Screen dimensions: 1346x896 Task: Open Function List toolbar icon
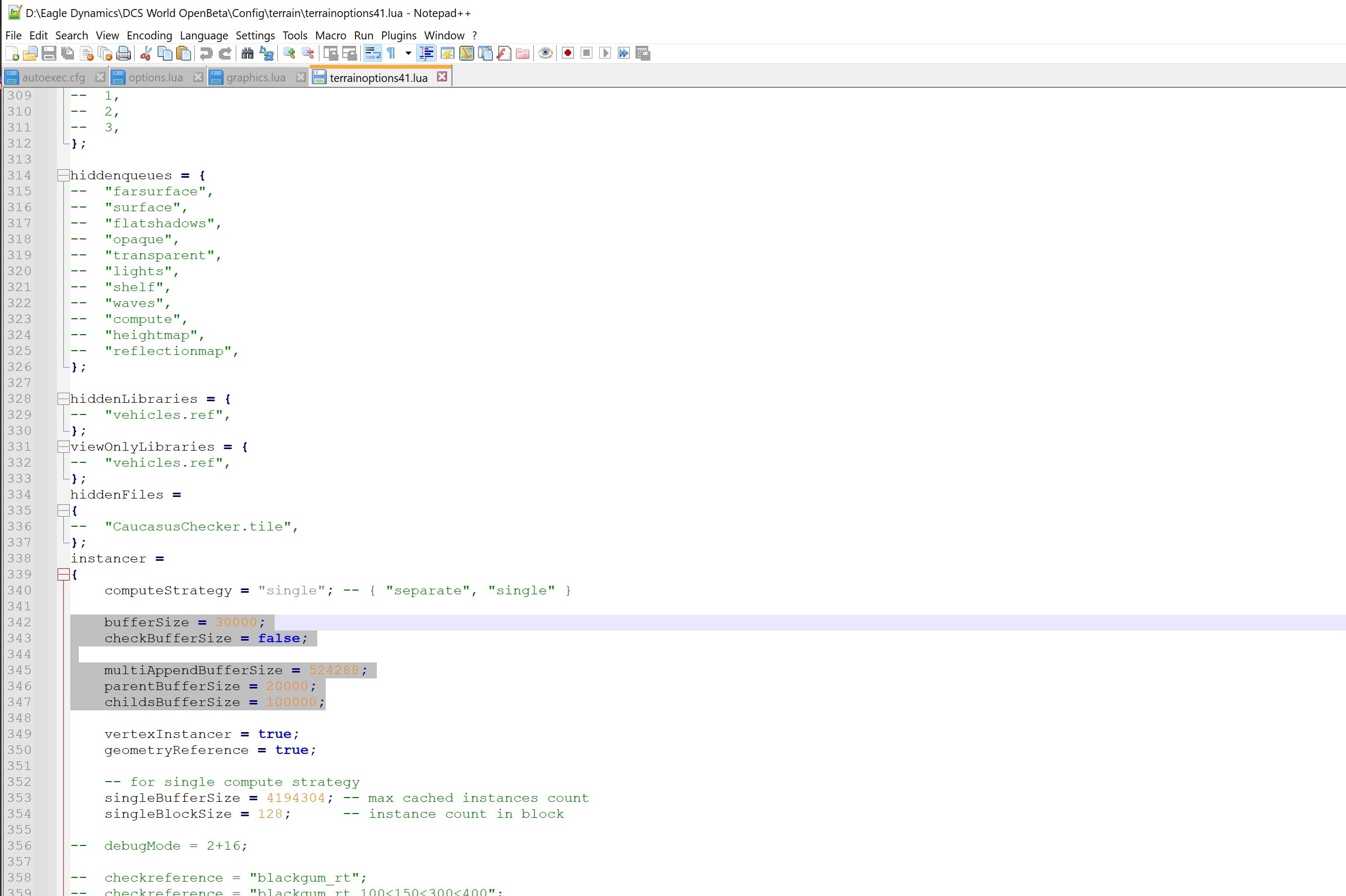click(x=504, y=54)
